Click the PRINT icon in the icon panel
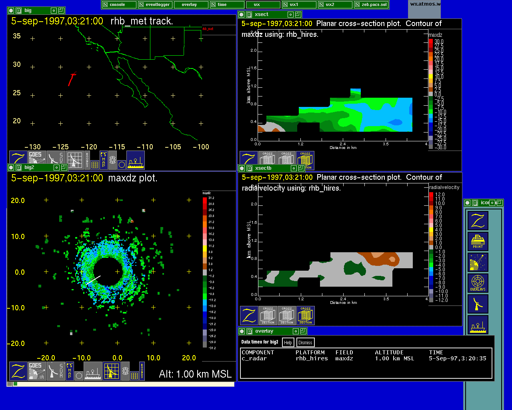The image size is (512, 410). pos(478,241)
